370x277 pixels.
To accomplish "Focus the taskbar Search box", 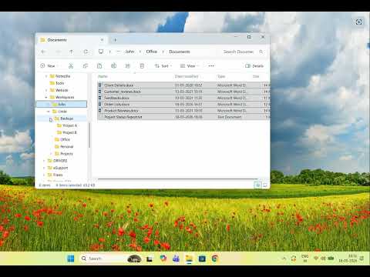I will click(x=110, y=259).
